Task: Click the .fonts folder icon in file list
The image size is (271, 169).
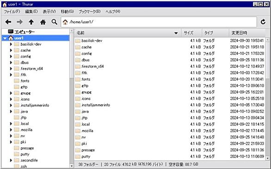Action: point(78,79)
